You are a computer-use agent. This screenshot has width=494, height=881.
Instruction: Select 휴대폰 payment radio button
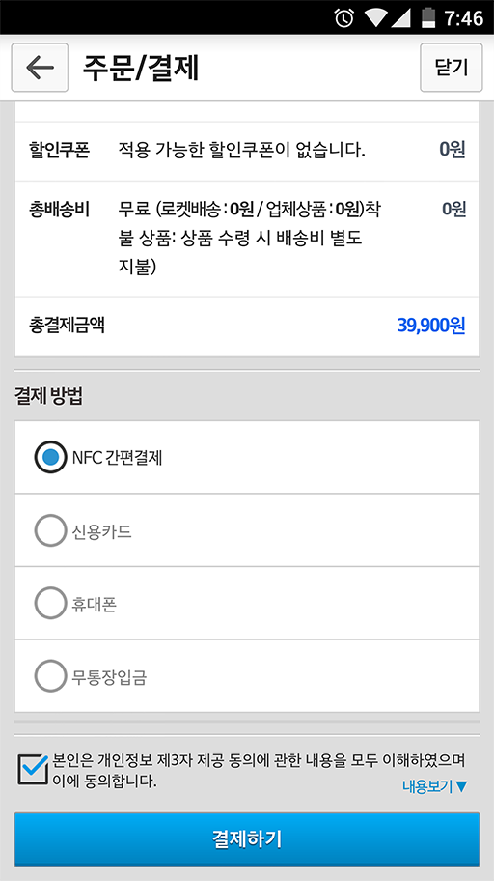[x=50, y=604]
